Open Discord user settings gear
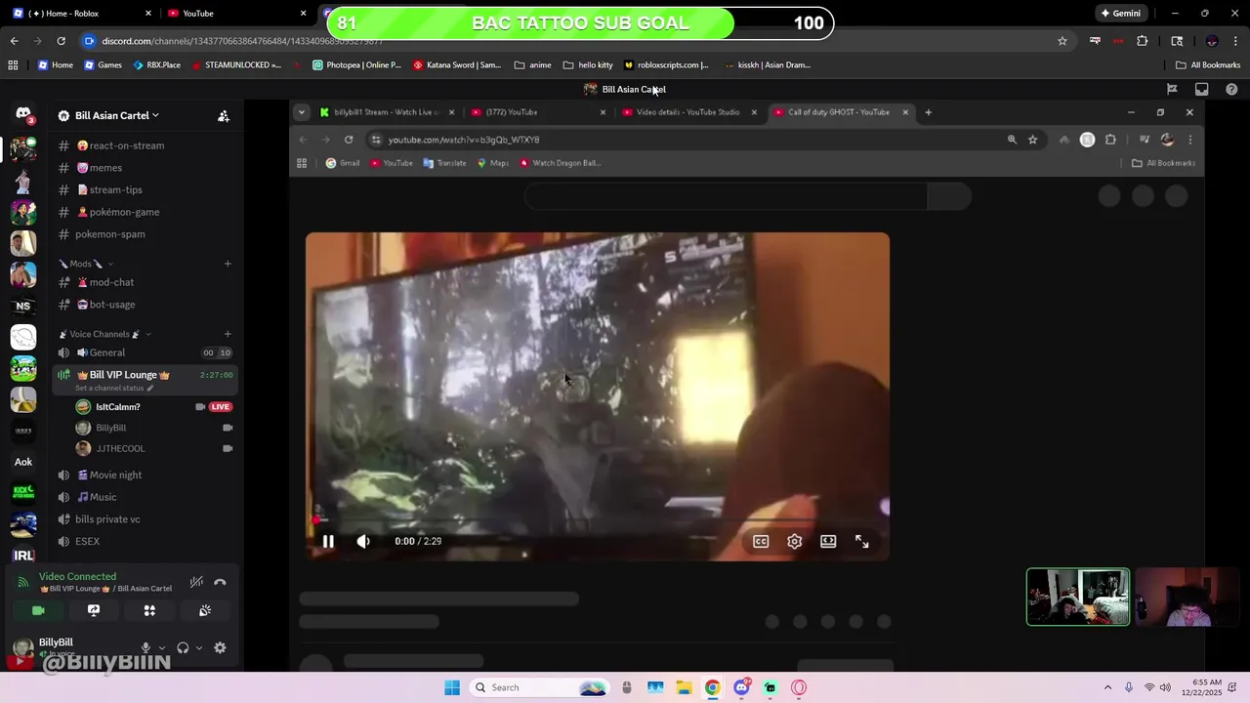Viewport: 1250px width, 703px height. pos(220,647)
